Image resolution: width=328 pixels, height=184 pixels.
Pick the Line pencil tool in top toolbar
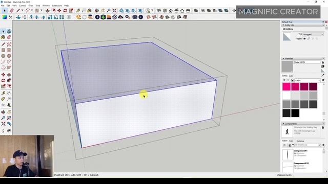tap(18, 10)
